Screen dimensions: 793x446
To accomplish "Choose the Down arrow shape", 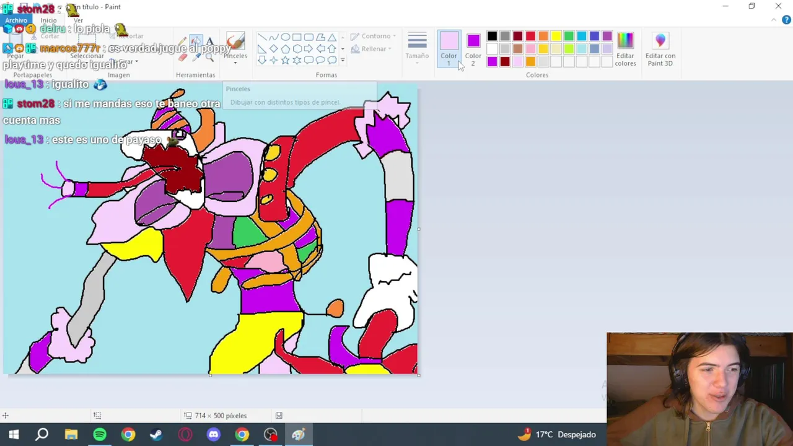I will pos(261,60).
